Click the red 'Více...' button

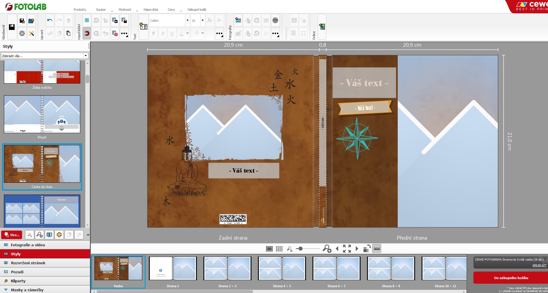[12, 235]
